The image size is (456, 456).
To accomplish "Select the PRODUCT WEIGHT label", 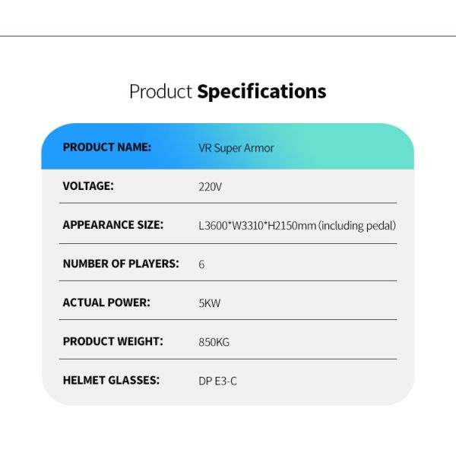I will coord(112,341).
